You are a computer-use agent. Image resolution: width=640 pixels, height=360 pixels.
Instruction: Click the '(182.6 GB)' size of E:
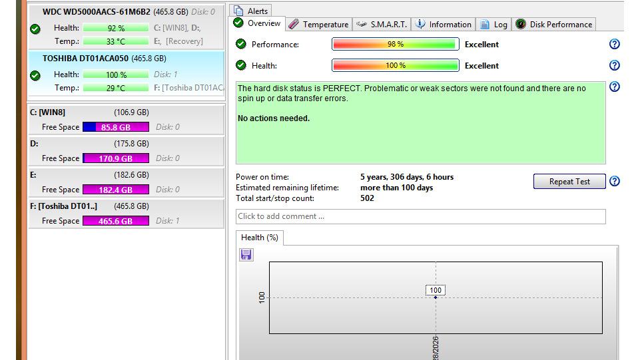131,175
